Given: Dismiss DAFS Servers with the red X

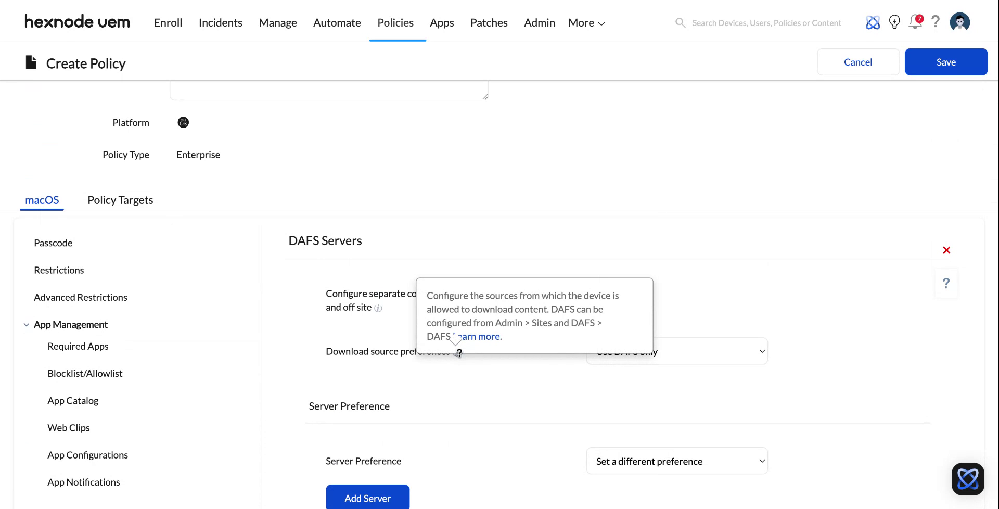Looking at the screenshot, I should pyautogui.click(x=946, y=250).
